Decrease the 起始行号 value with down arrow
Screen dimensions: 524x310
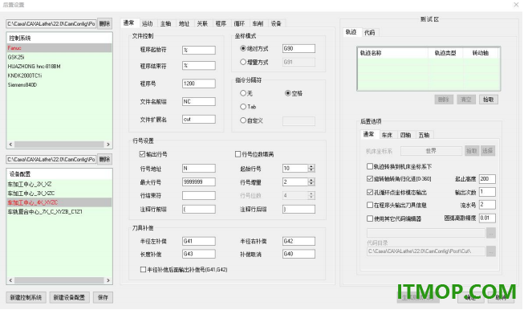click(311, 170)
